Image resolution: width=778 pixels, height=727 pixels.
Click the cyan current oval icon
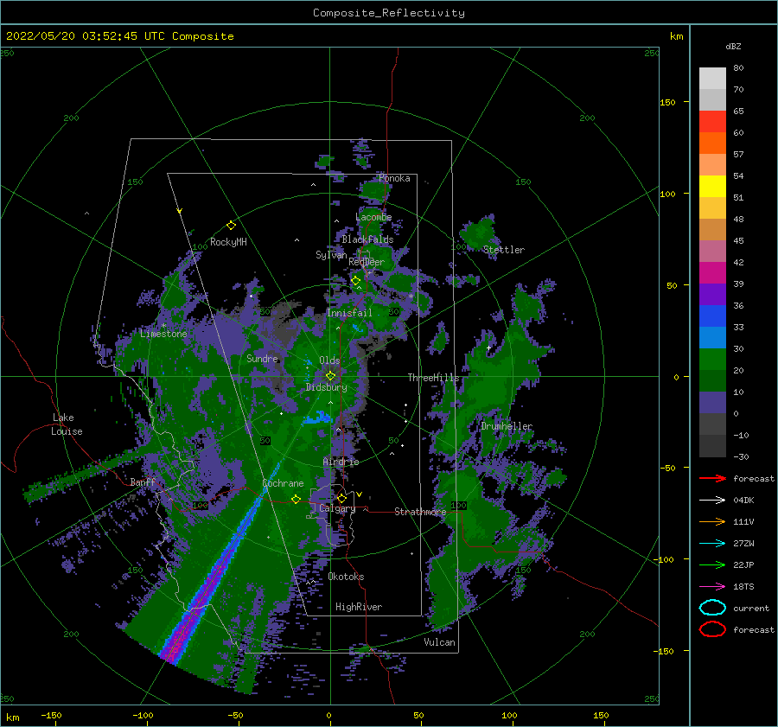712,608
